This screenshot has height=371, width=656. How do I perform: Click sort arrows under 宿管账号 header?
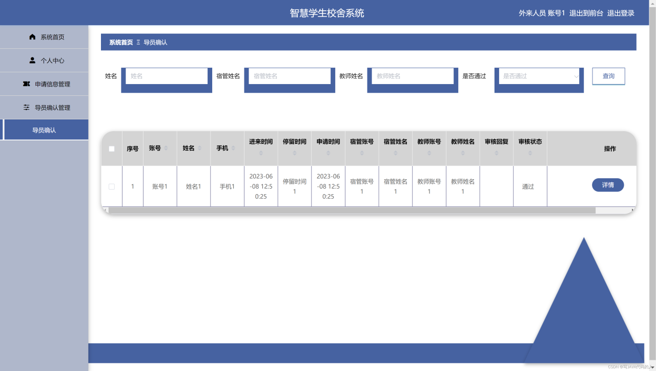pyautogui.click(x=362, y=153)
